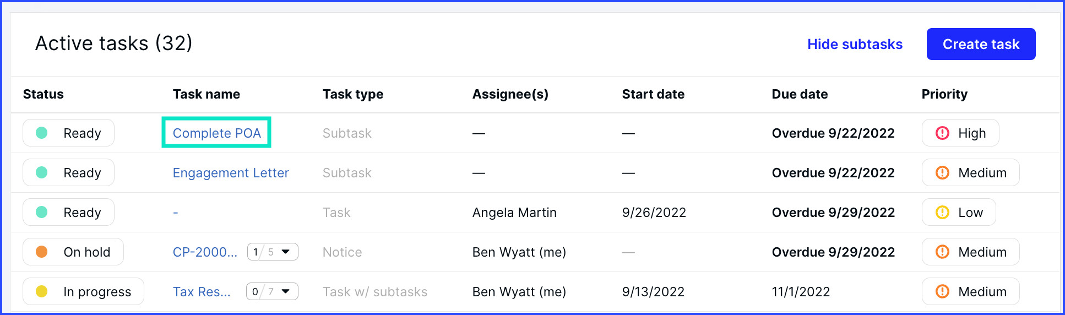This screenshot has height=315, width=1065.
Task: Click the Create task button
Action: click(x=981, y=44)
